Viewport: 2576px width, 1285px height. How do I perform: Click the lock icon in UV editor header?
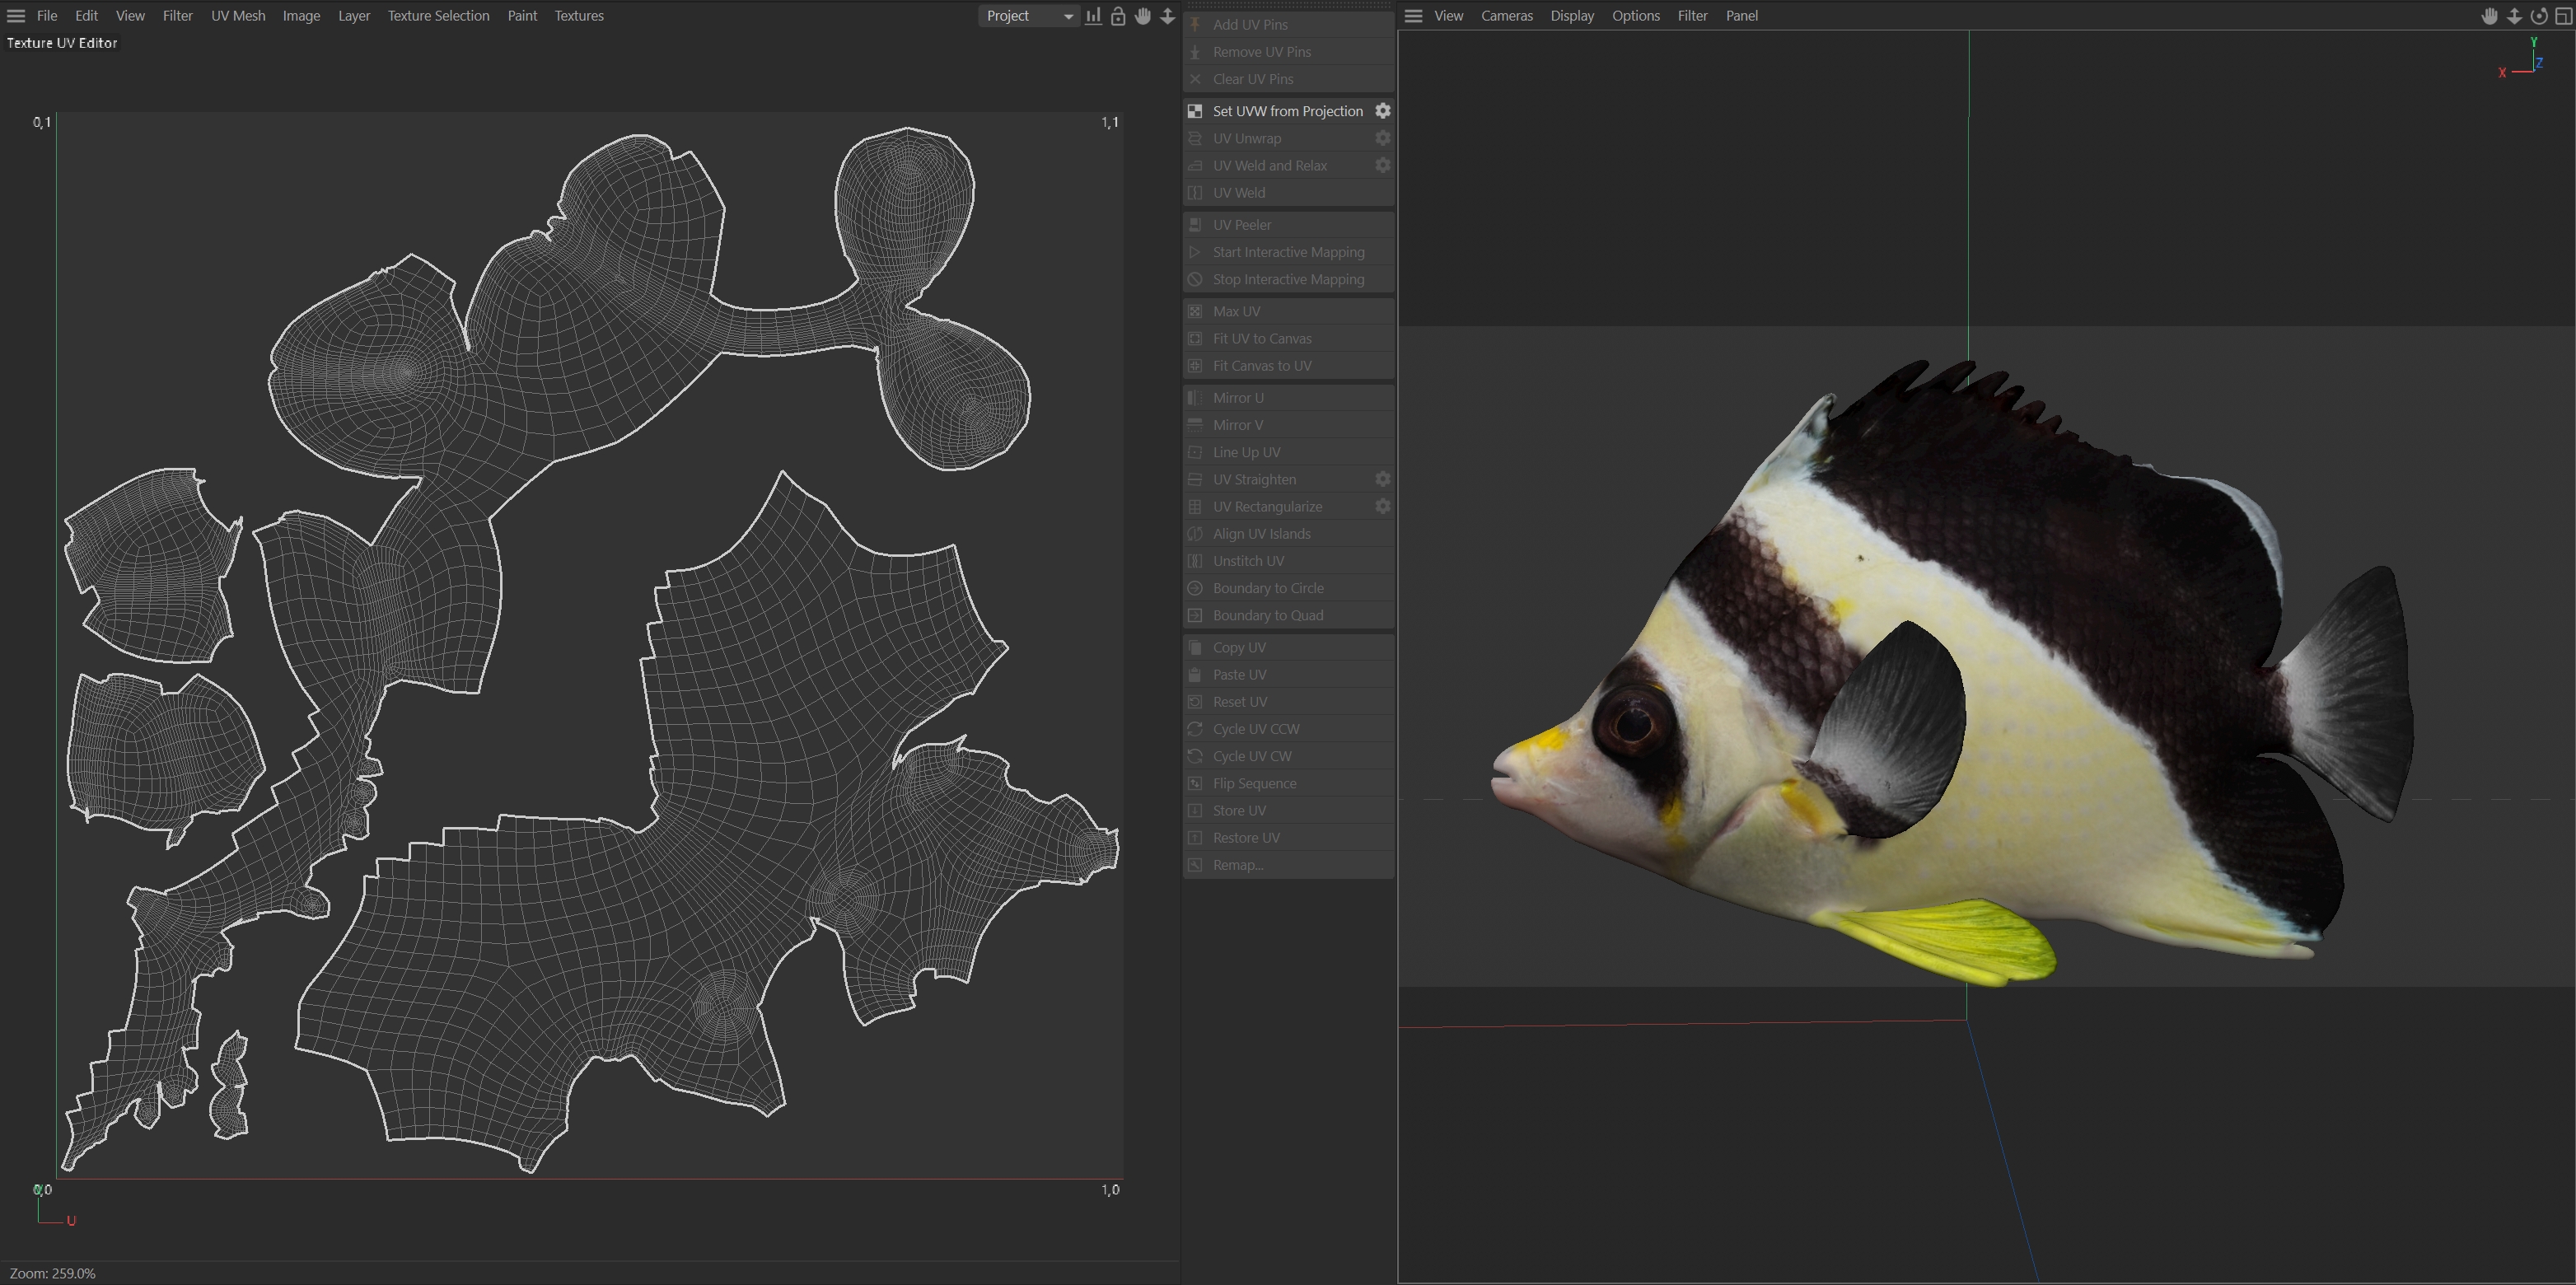1118,16
